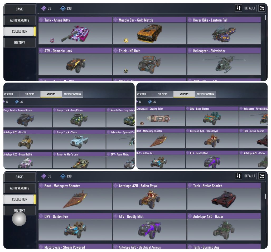Tap the round grey floating button near History
This screenshot has width=271, height=252.
point(19,219)
